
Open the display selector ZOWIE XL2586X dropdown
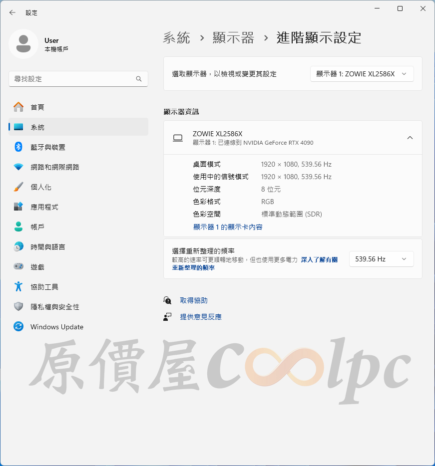[362, 74]
